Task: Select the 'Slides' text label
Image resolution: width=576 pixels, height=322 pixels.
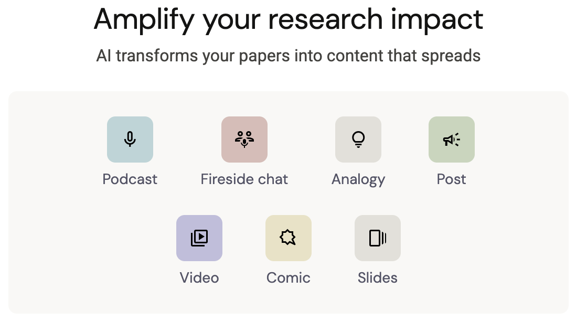Action: [x=378, y=277]
